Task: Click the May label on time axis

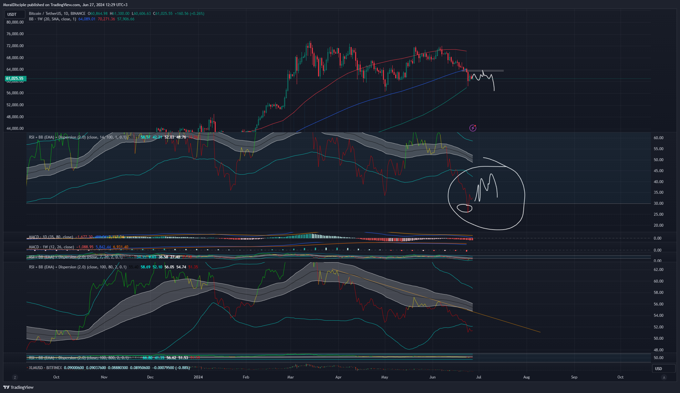Action: [x=385, y=377]
